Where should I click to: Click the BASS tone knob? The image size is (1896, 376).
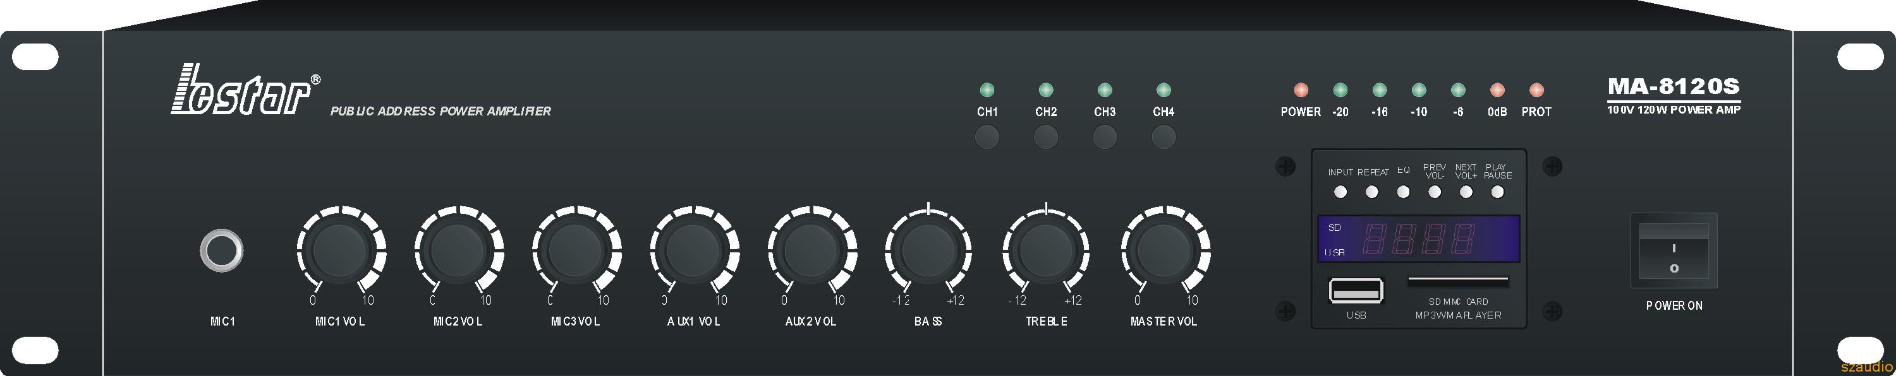928,250
